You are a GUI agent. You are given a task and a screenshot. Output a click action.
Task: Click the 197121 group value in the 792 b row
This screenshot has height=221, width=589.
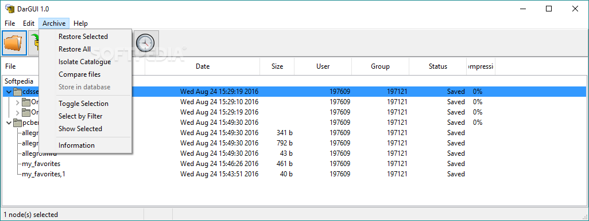coord(397,143)
